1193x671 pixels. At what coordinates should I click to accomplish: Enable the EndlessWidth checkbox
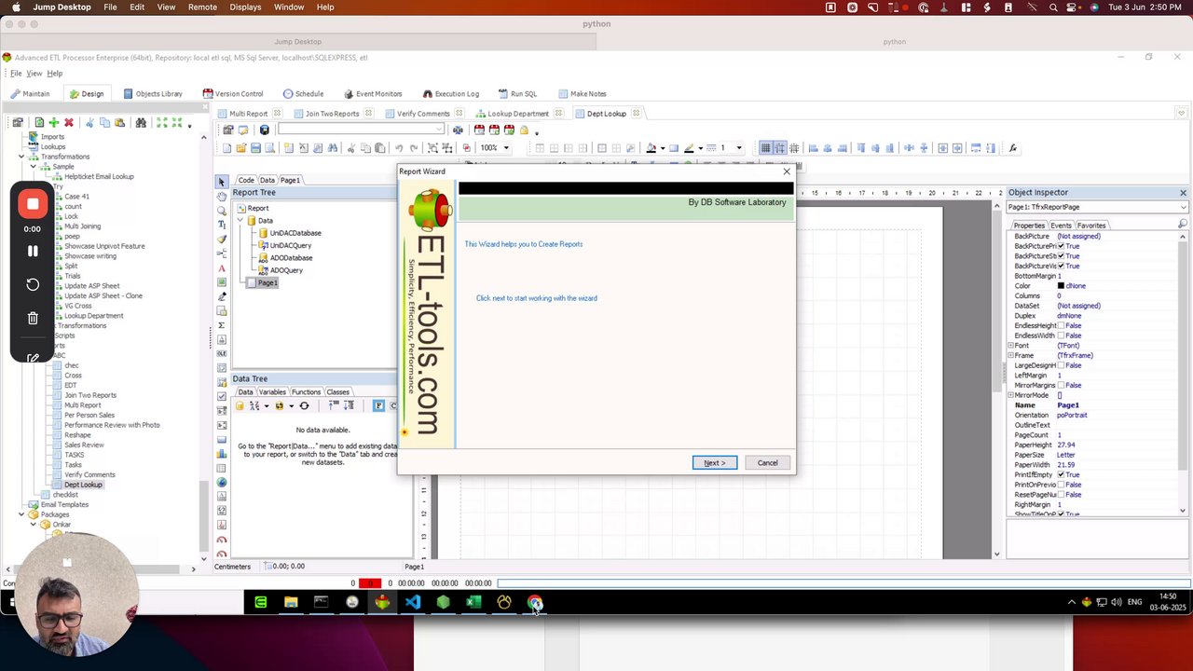coord(1061,335)
